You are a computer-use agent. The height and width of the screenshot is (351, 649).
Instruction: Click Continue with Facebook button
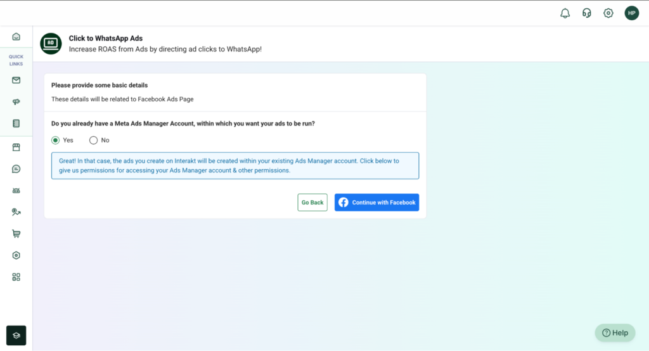pyautogui.click(x=376, y=202)
